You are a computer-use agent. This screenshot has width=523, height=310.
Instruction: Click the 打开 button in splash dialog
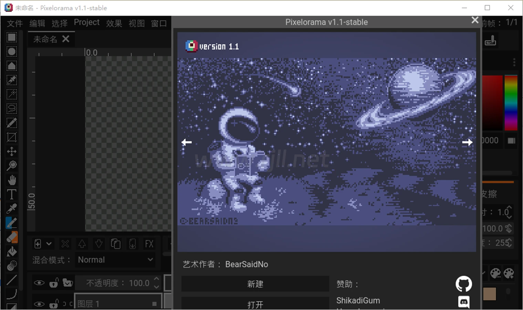[x=255, y=304]
